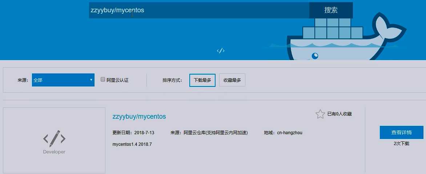Sort results by 下载最多
The image size is (426, 174).
pyautogui.click(x=202, y=80)
